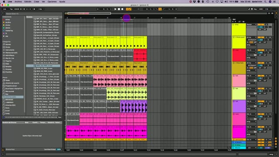
Task: Select the B Delay return track
Action: [x=239, y=145]
